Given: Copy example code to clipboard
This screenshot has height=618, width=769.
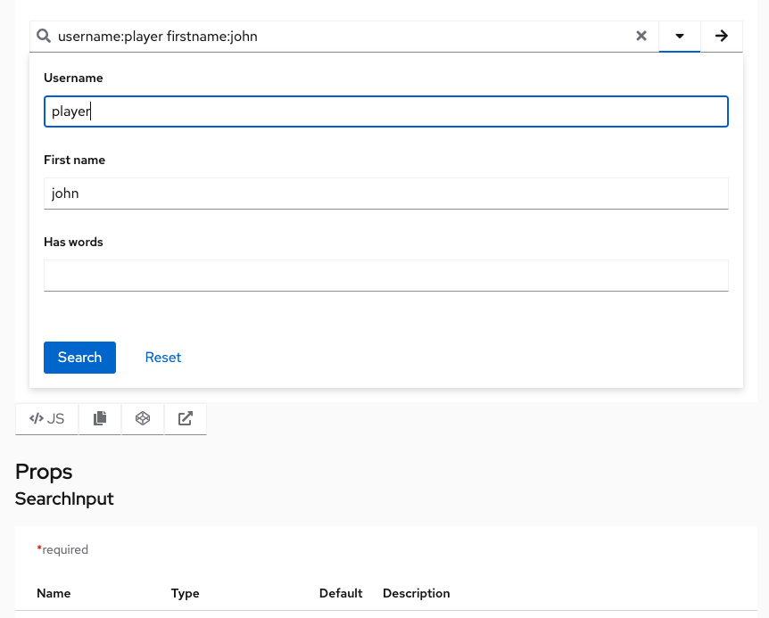Looking at the screenshot, I should coord(100,418).
